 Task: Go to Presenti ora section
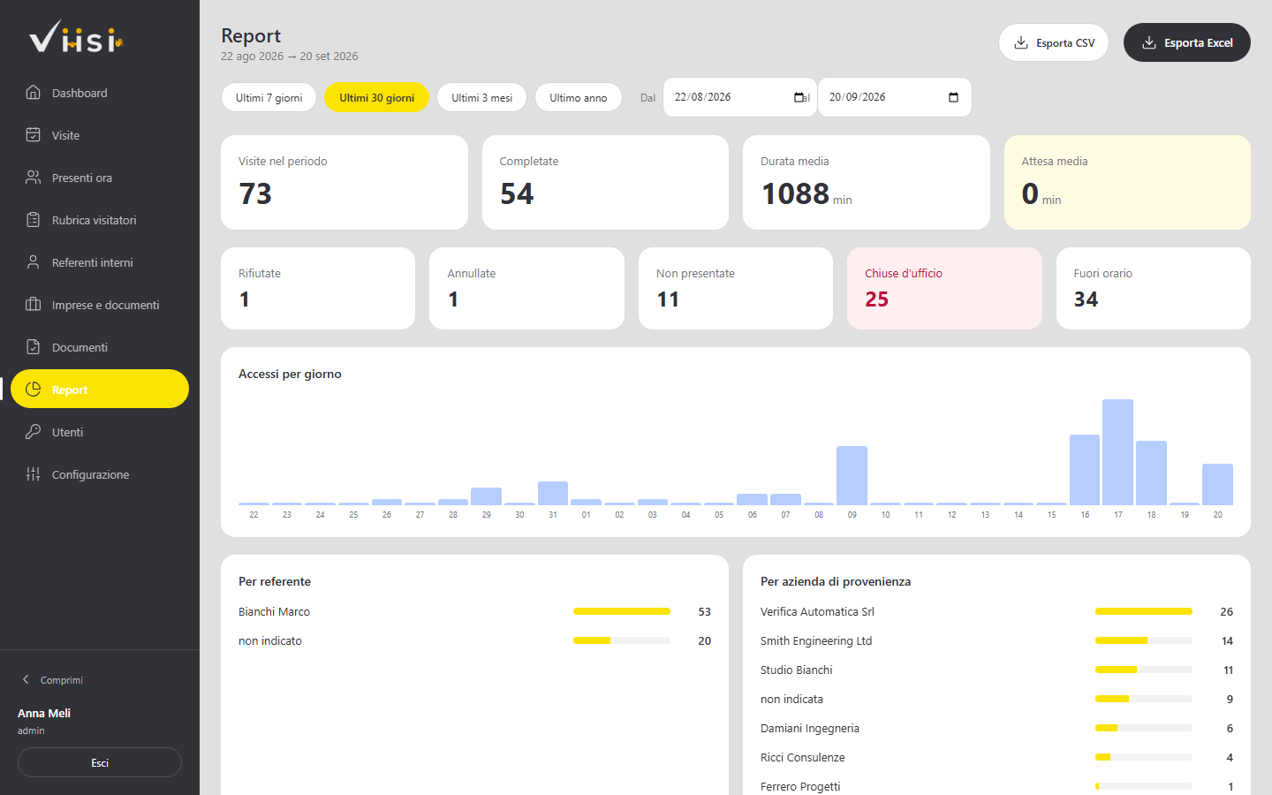(x=100, y=178)
